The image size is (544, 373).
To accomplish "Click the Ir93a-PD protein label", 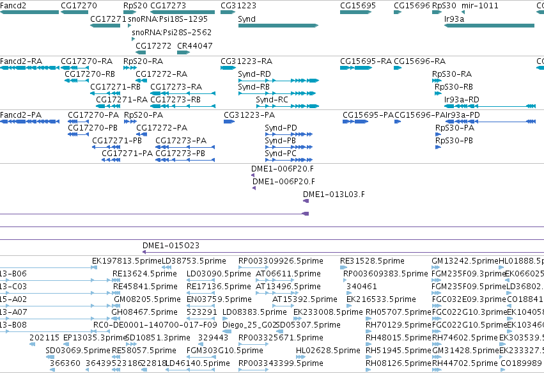I will click(462, 115).
